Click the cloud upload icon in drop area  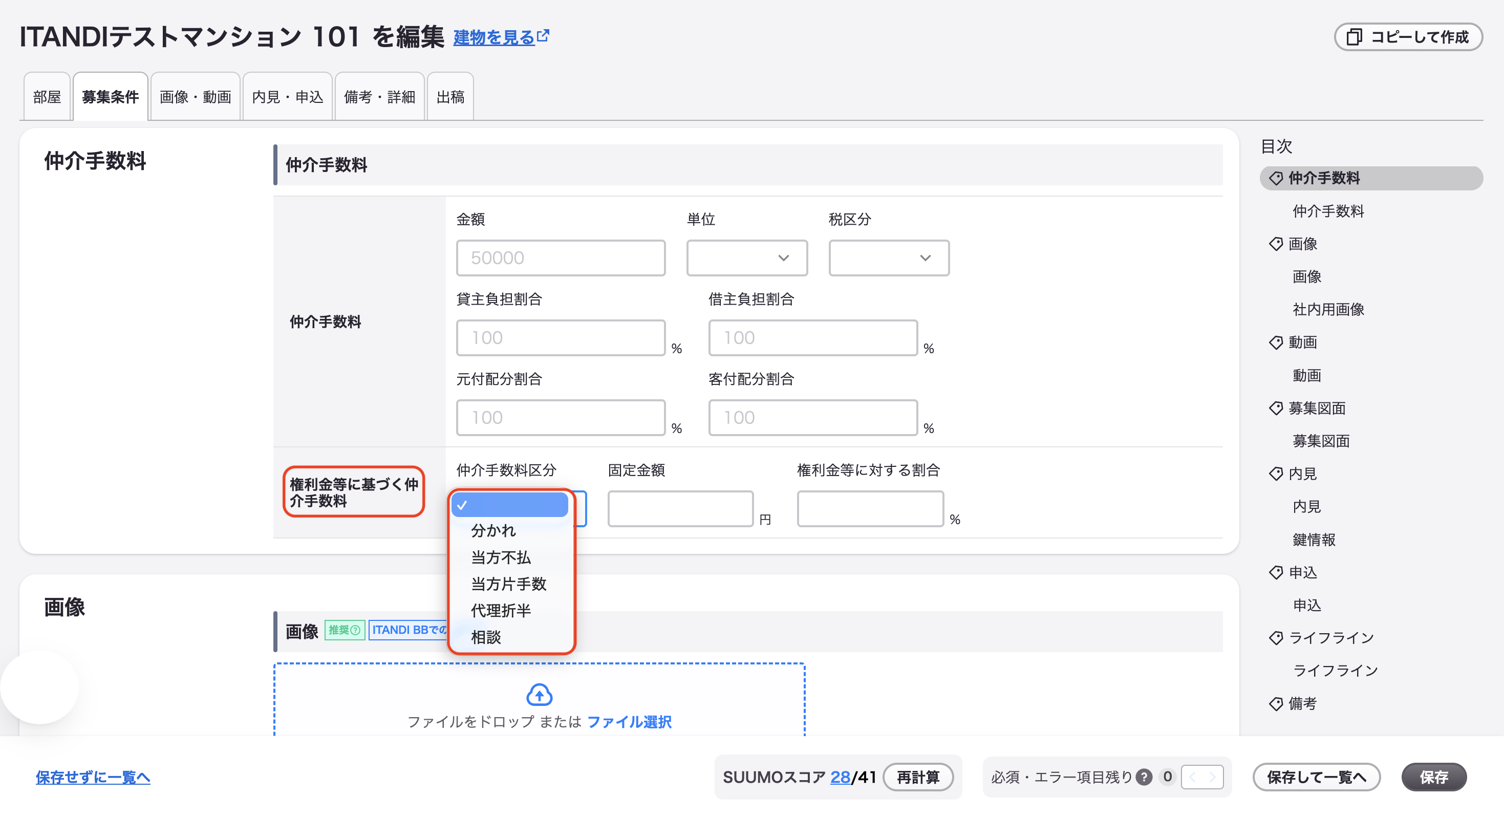tap(539, 695)
